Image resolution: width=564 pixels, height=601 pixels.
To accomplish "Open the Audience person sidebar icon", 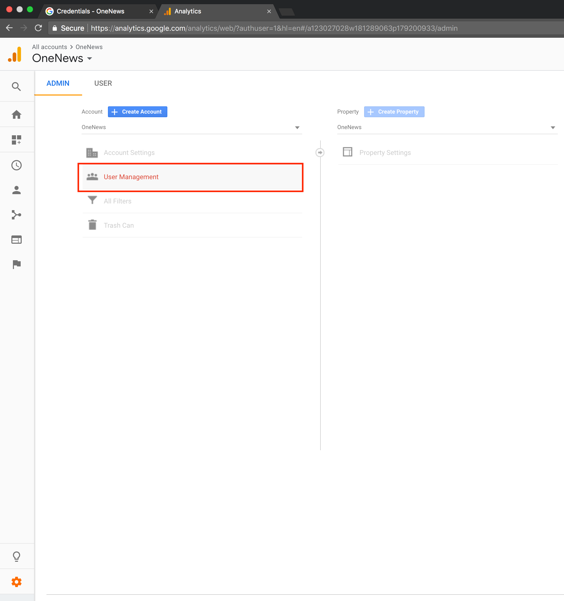I will [x=16, y=190].
